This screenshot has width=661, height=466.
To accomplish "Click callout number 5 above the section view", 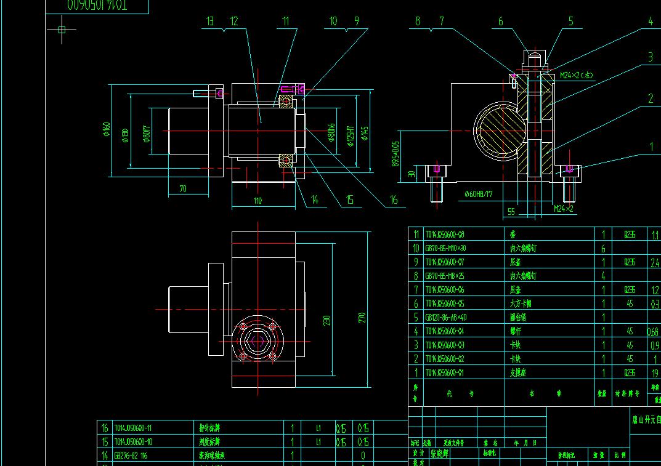I will (571, 22).
